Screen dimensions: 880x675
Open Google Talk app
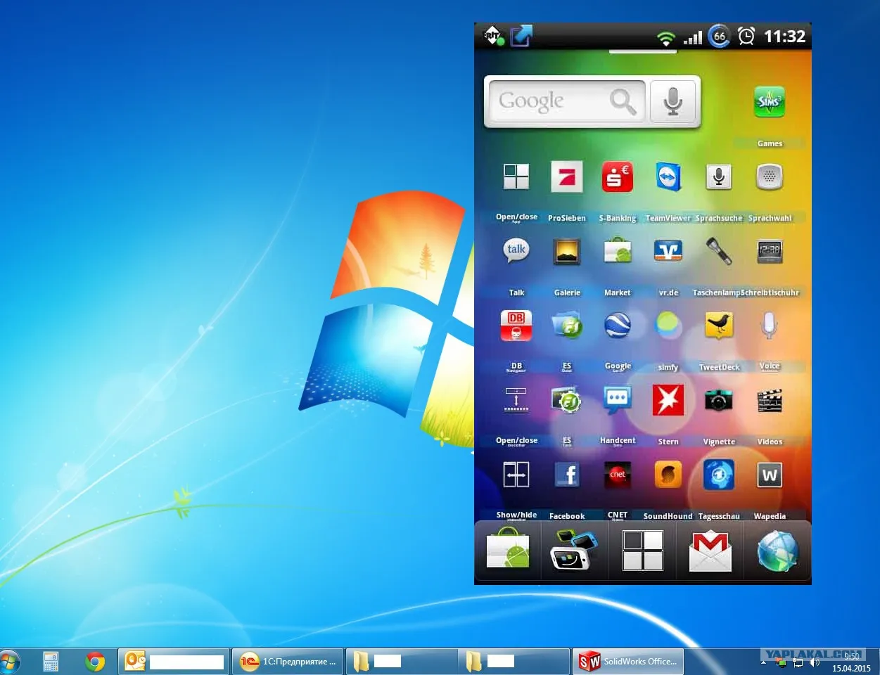(516, 251)
